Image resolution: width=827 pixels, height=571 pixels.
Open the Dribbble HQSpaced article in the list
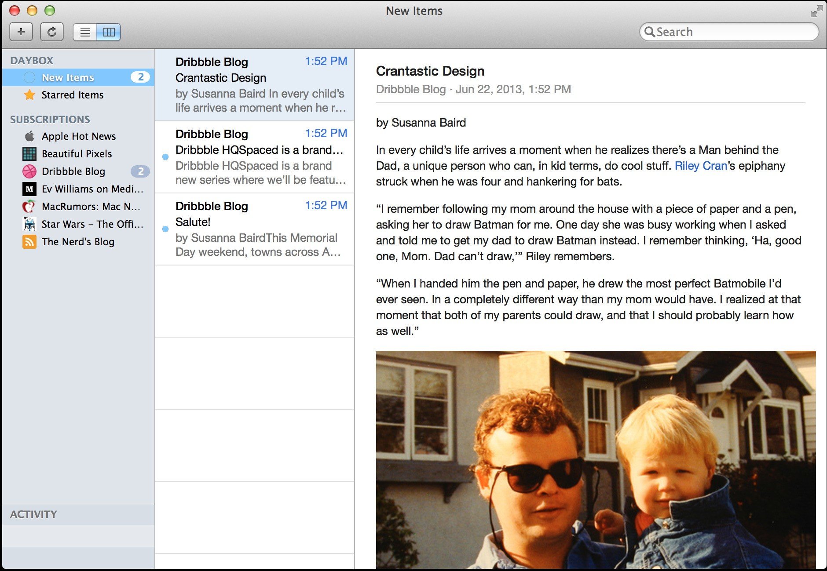pos(255,157)
